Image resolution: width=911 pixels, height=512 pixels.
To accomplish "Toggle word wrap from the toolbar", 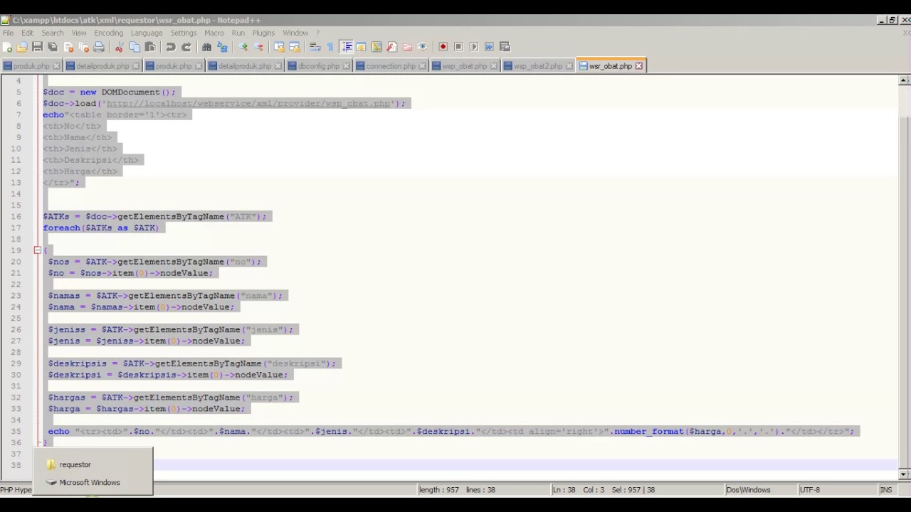I will coord(315,47).
